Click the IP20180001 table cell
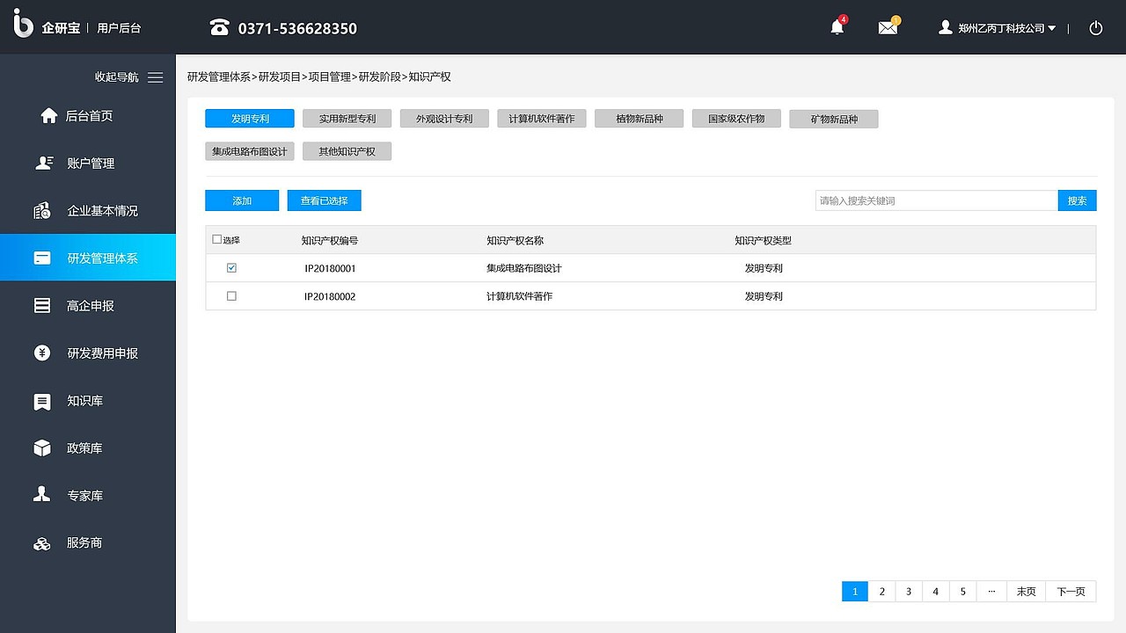The height and width of the screenshot is (633, 1126). (330, 268)
